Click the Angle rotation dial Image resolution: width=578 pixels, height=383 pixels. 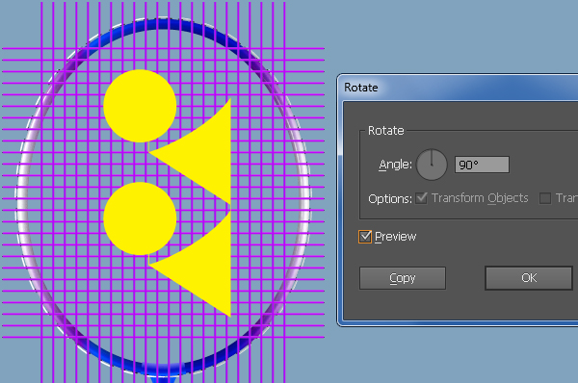[x=432, y=165]
